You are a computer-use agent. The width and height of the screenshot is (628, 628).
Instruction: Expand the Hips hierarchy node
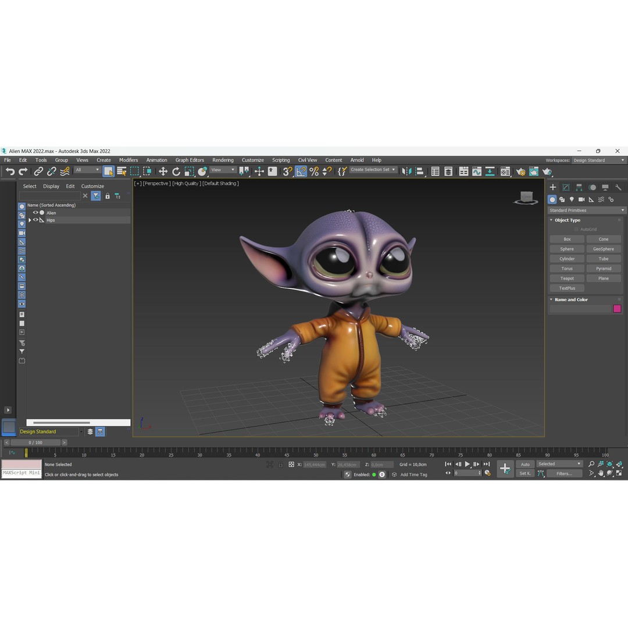click(30, 220)
